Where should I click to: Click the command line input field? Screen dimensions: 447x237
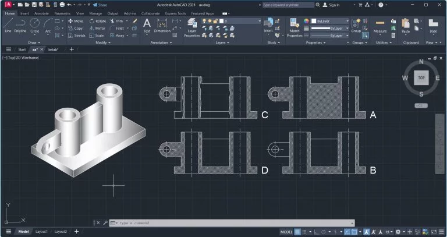233,223
